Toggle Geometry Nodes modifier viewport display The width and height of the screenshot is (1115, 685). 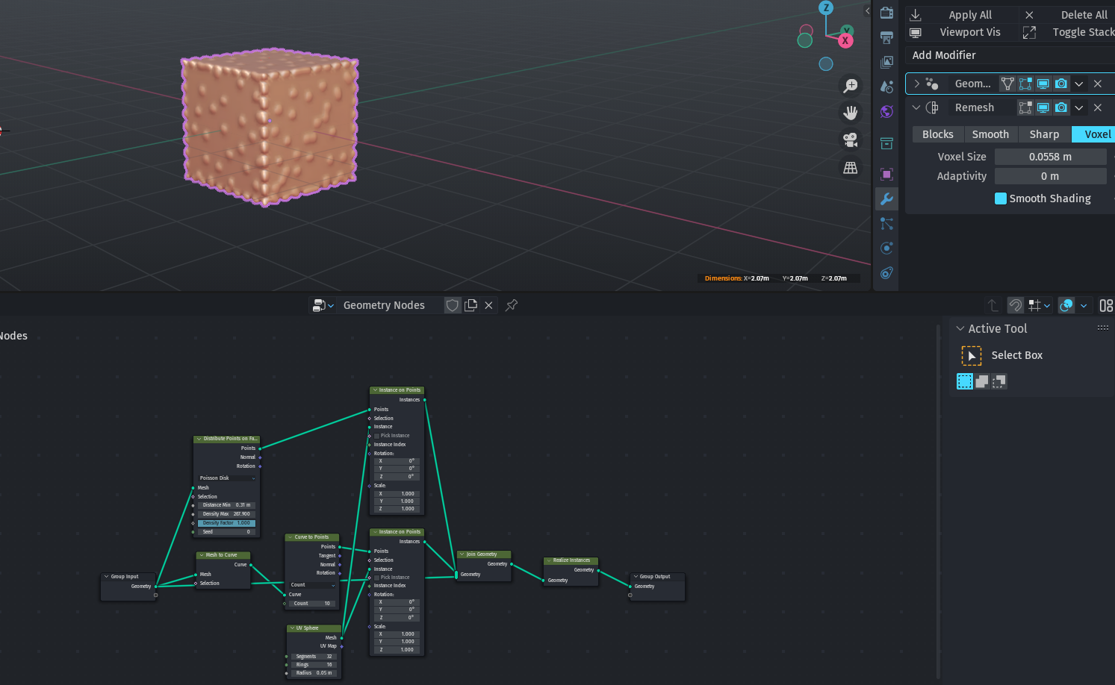click(x=1043, y=84)
